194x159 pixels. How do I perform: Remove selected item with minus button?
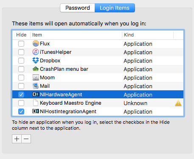(26, 139)
